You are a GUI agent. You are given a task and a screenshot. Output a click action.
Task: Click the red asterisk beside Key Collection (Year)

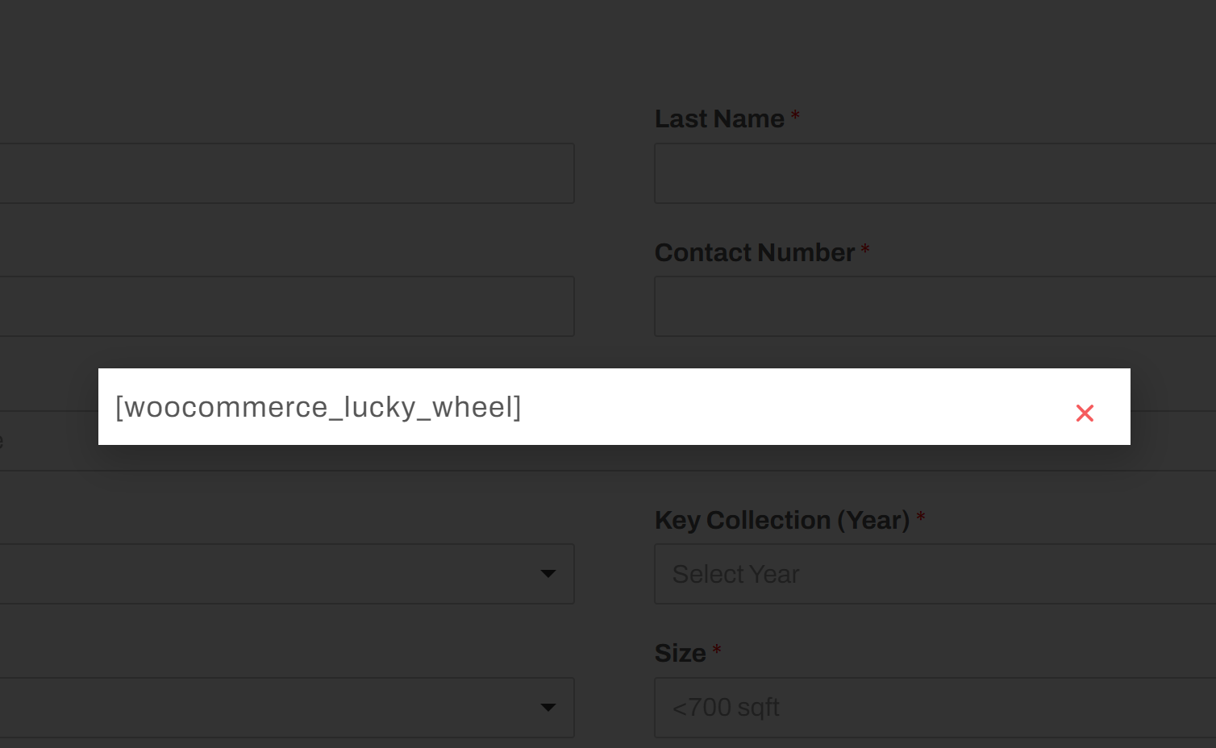click(921, 517)
